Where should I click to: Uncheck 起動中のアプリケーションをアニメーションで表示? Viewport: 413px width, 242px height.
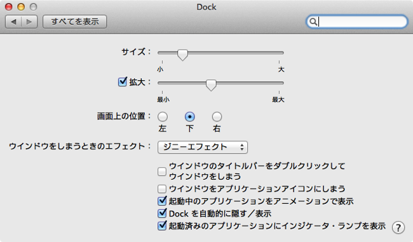click(x=162, y=201)
